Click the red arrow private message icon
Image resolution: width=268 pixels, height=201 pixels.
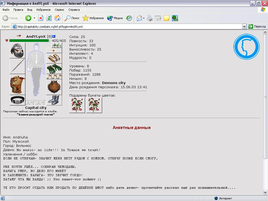(19, 36)
